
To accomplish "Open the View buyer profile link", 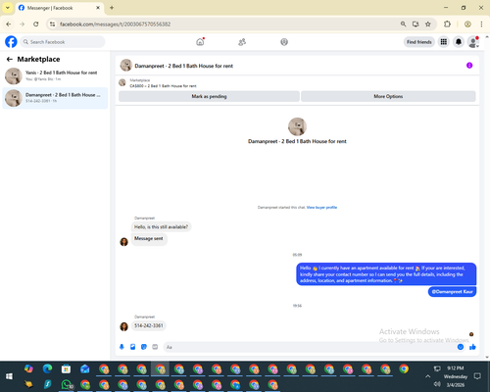I will (x=321, y=207).
